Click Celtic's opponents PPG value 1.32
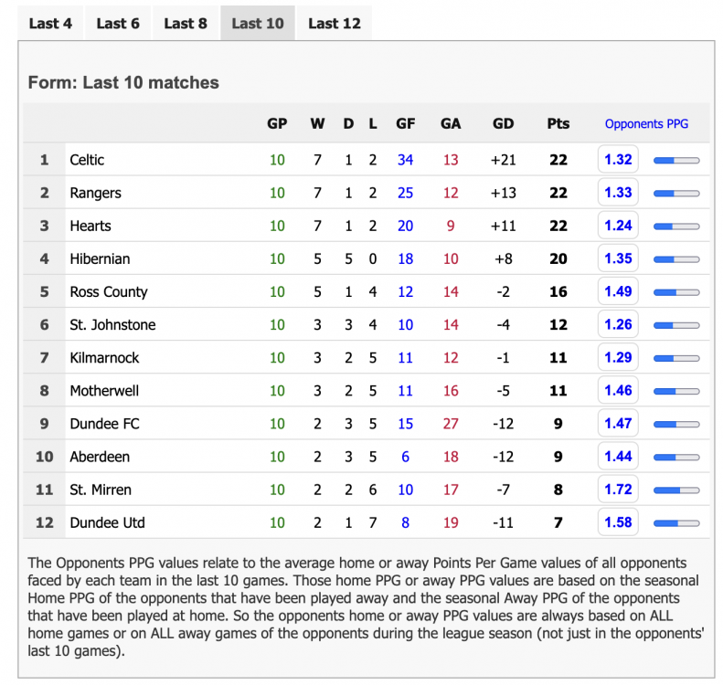 (x=618, y=160)
